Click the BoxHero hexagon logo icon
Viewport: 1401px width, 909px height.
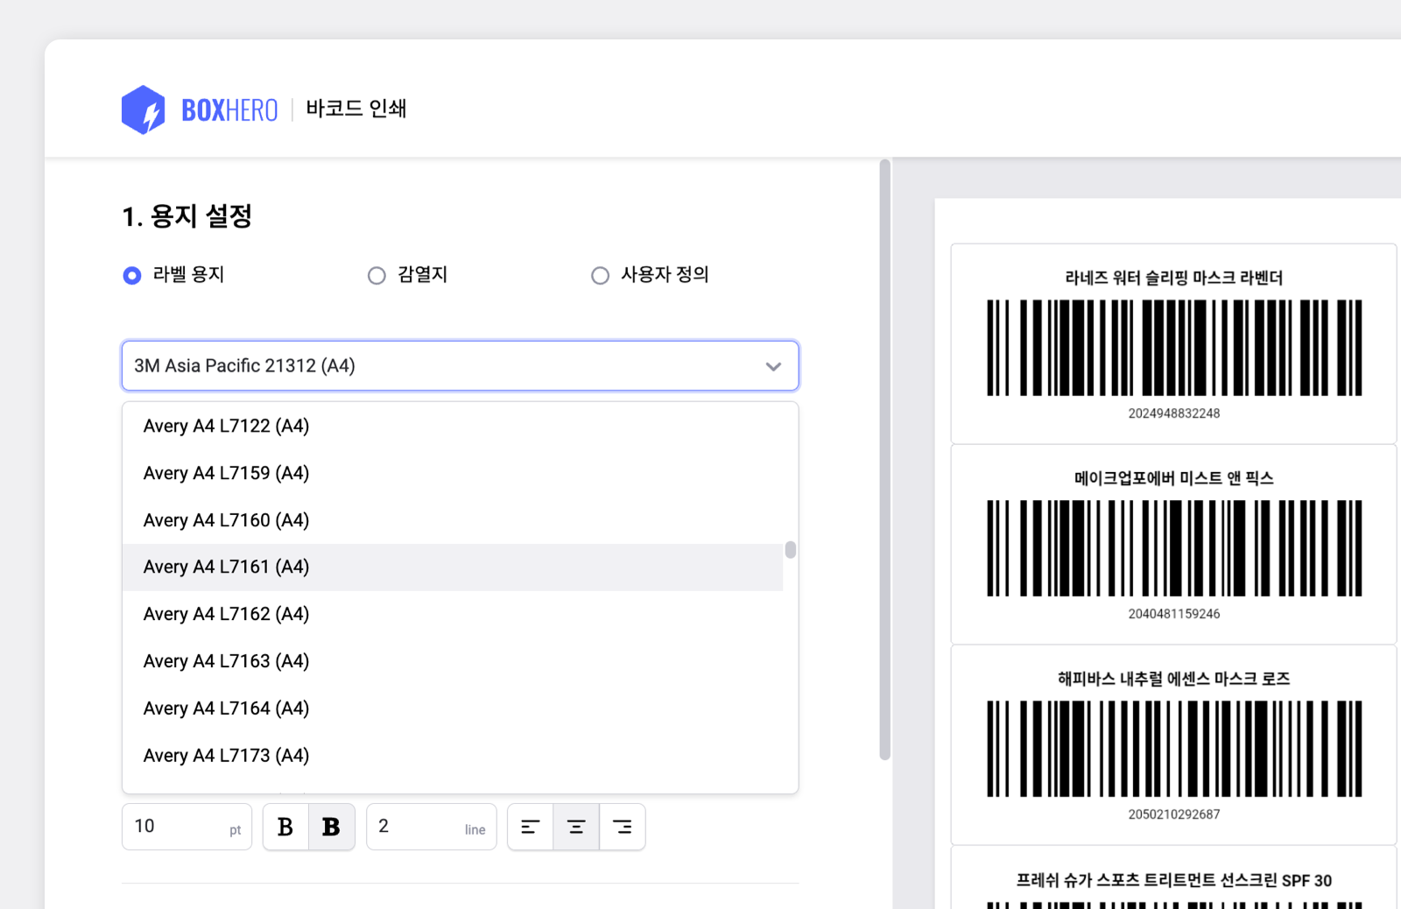click(144, 109)
